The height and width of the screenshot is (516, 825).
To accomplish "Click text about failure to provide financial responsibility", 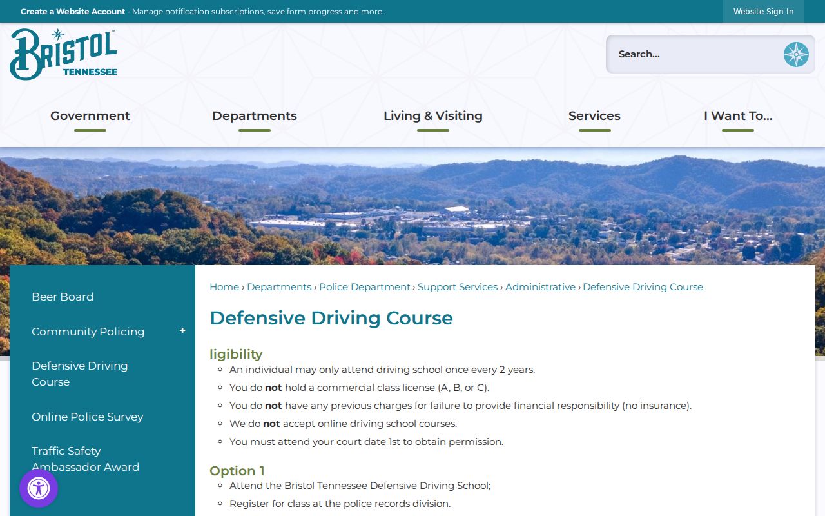I will click(460, 406).
